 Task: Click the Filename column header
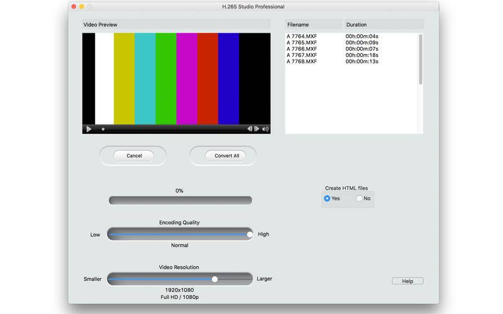coord(314,24)
